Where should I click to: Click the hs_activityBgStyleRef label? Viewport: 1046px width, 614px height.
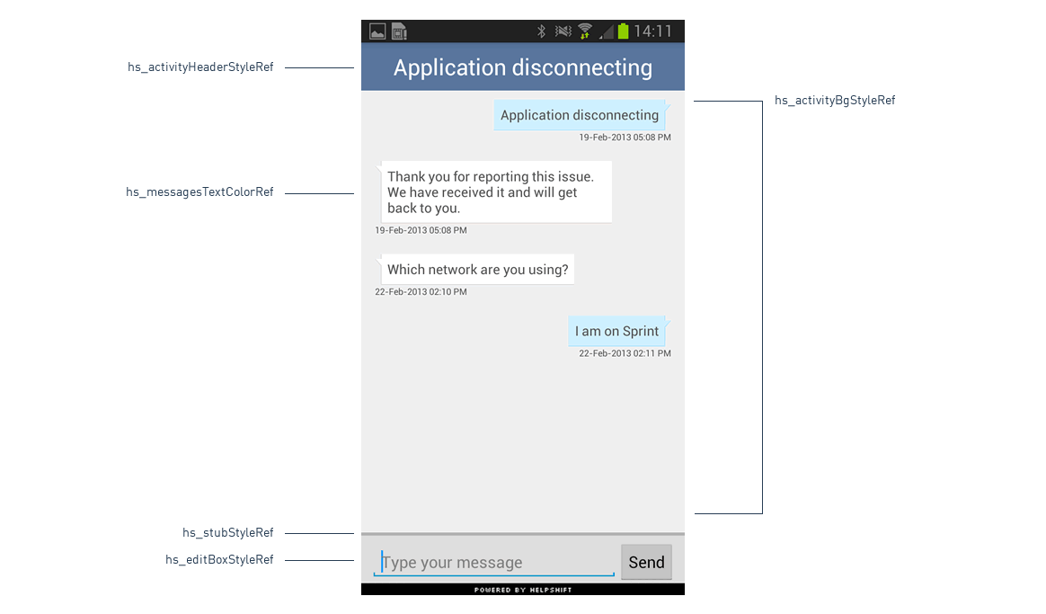click(835, 101)
